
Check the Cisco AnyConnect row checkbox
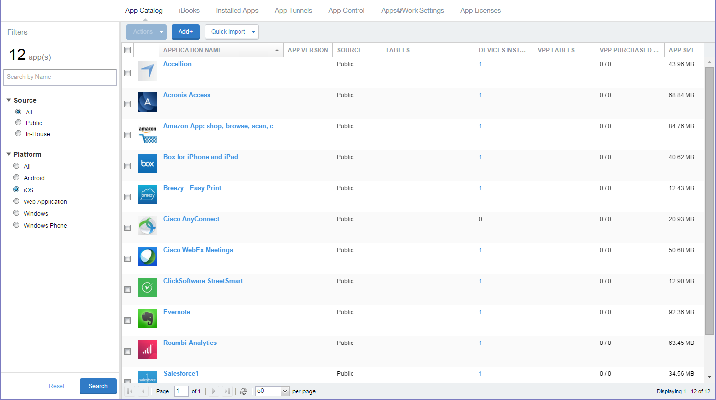(128, 228)
